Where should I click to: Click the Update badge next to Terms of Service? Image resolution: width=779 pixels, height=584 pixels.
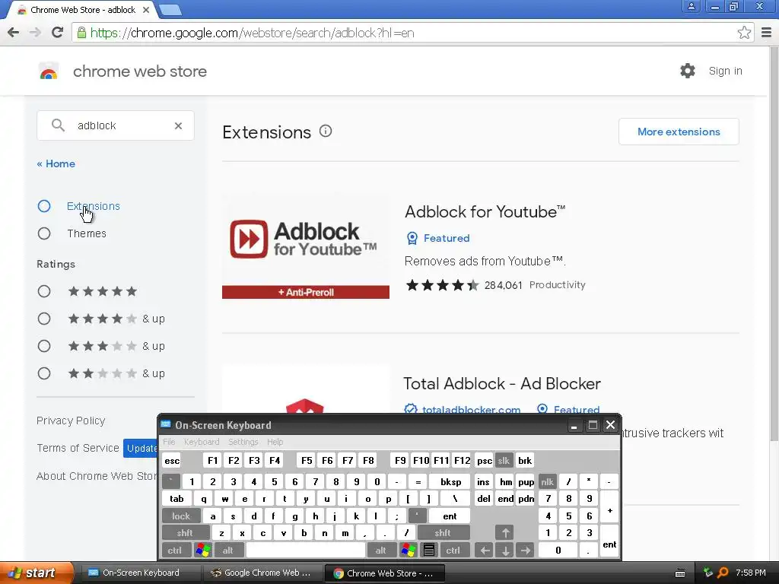click(141, 449)
